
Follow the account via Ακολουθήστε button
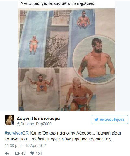[x=109, y=119]
